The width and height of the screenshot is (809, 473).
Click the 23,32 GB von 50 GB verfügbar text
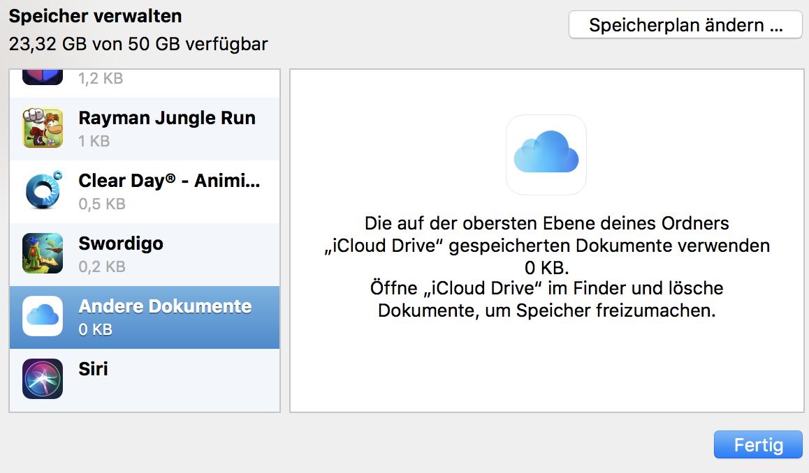tap(138, 45)
